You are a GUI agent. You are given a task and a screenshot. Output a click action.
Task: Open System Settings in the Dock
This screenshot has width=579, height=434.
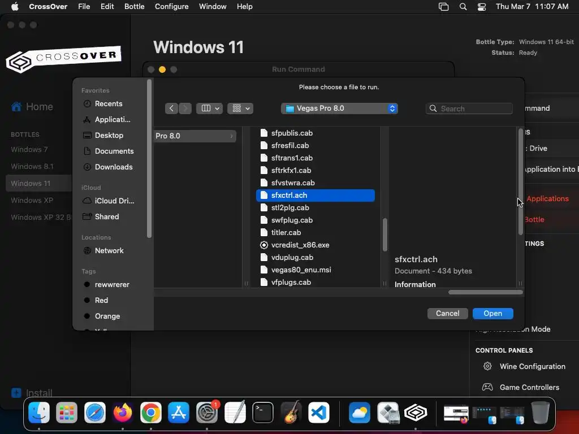click(207, 412)
